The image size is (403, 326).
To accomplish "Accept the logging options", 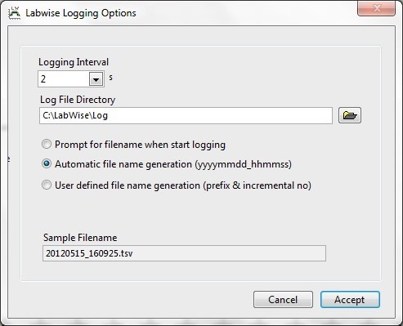I will (350, 300).
